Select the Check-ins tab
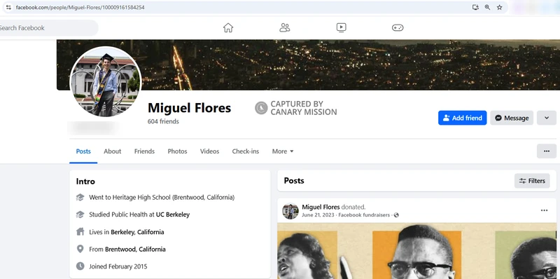 pyautogui.click(x=246, y=151)
